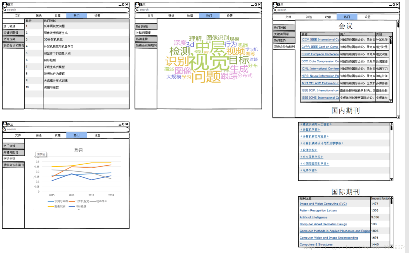
Task: Click the magnifier icon in the ranking window search bar
Action: 5,10
